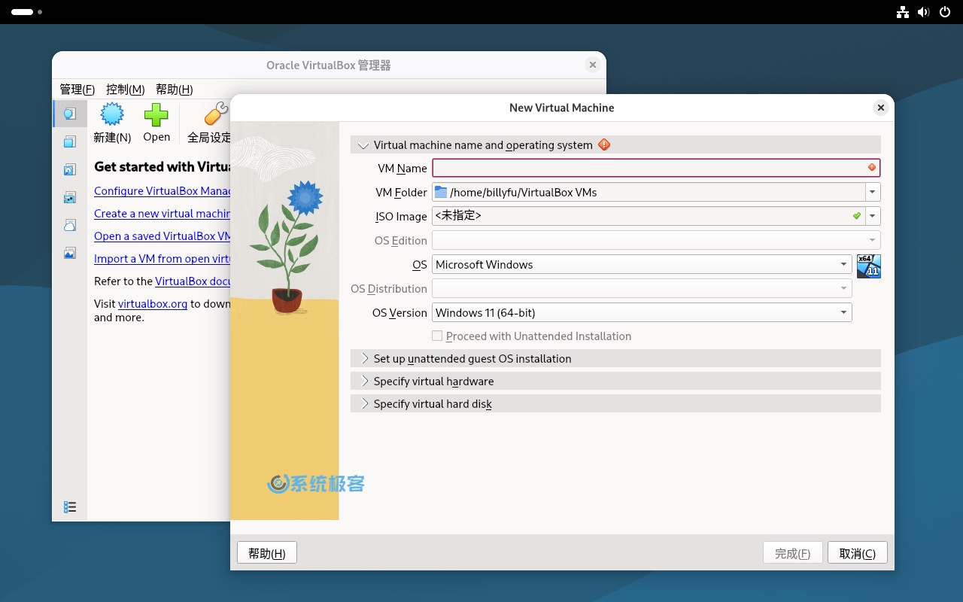Viewport: 963px width, 602px height.
Task: Open Create a new virtual machine link
Action: click(163, 213)
